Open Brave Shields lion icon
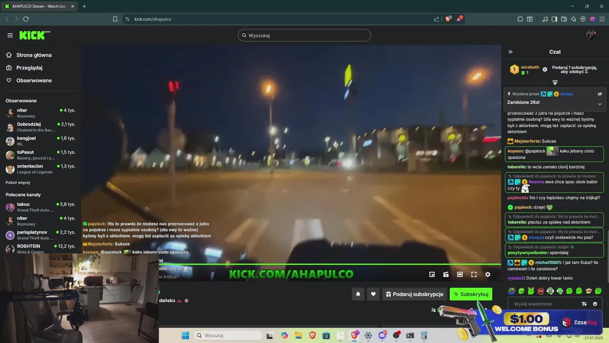 (448, 19)
